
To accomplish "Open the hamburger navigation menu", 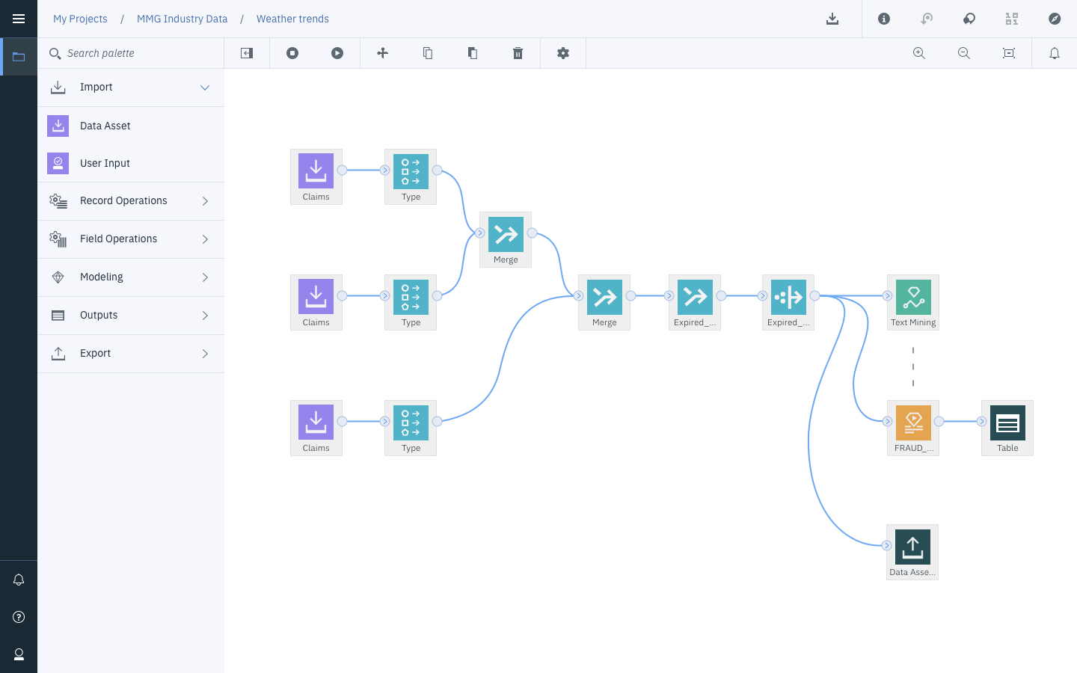I will [x=19, y=19].
